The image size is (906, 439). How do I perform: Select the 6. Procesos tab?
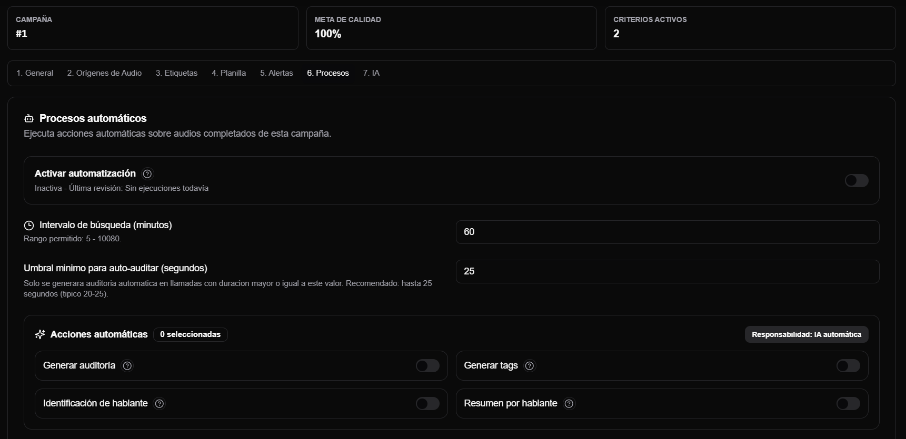[x=328, y=73]
